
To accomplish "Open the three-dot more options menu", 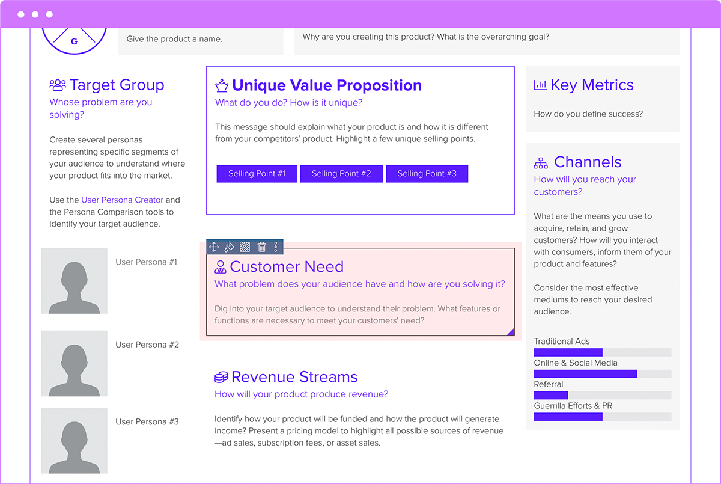I will coord(276,247).
